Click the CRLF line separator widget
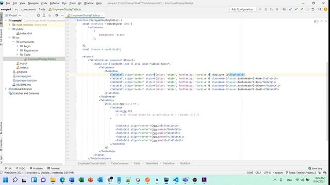Viewport: 330px width, 185px height. click(x=258, y=173)
